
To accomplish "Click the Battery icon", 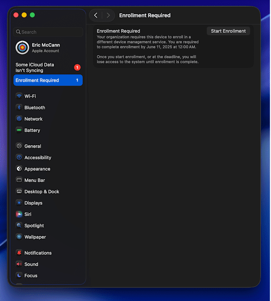I will tap(19, 130).
